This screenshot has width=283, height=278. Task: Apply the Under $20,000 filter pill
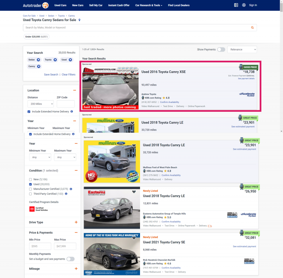36,37
